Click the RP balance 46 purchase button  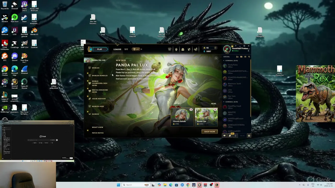210,48
